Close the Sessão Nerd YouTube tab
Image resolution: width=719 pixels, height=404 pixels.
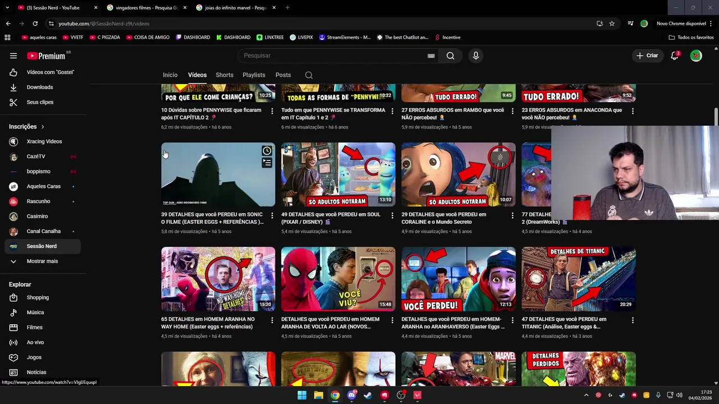[95, 8]
